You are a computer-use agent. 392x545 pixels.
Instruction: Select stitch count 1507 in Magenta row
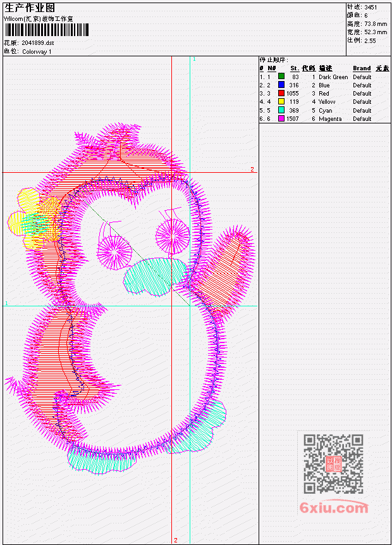click(x=292, y=119)
